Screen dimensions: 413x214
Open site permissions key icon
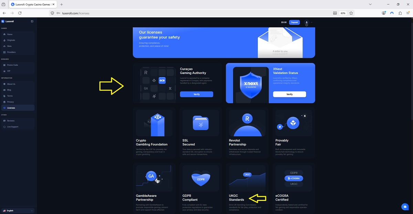(x=58, y=13)
